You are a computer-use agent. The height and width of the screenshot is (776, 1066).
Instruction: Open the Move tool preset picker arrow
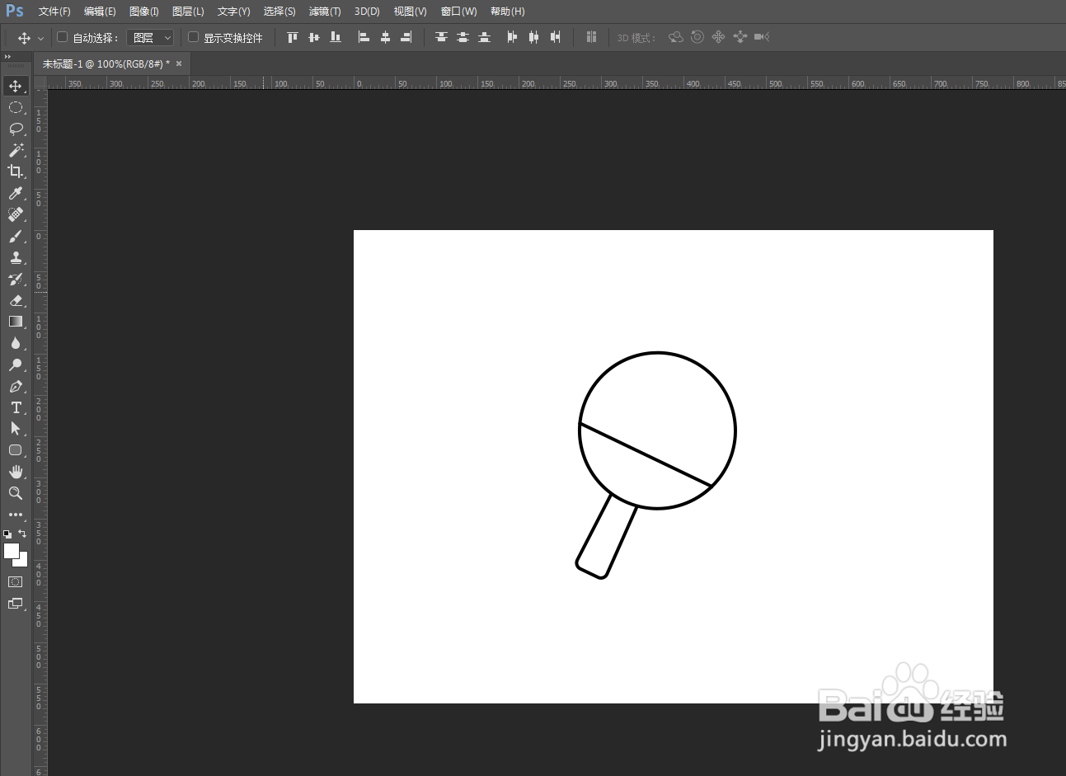(40, 38)
